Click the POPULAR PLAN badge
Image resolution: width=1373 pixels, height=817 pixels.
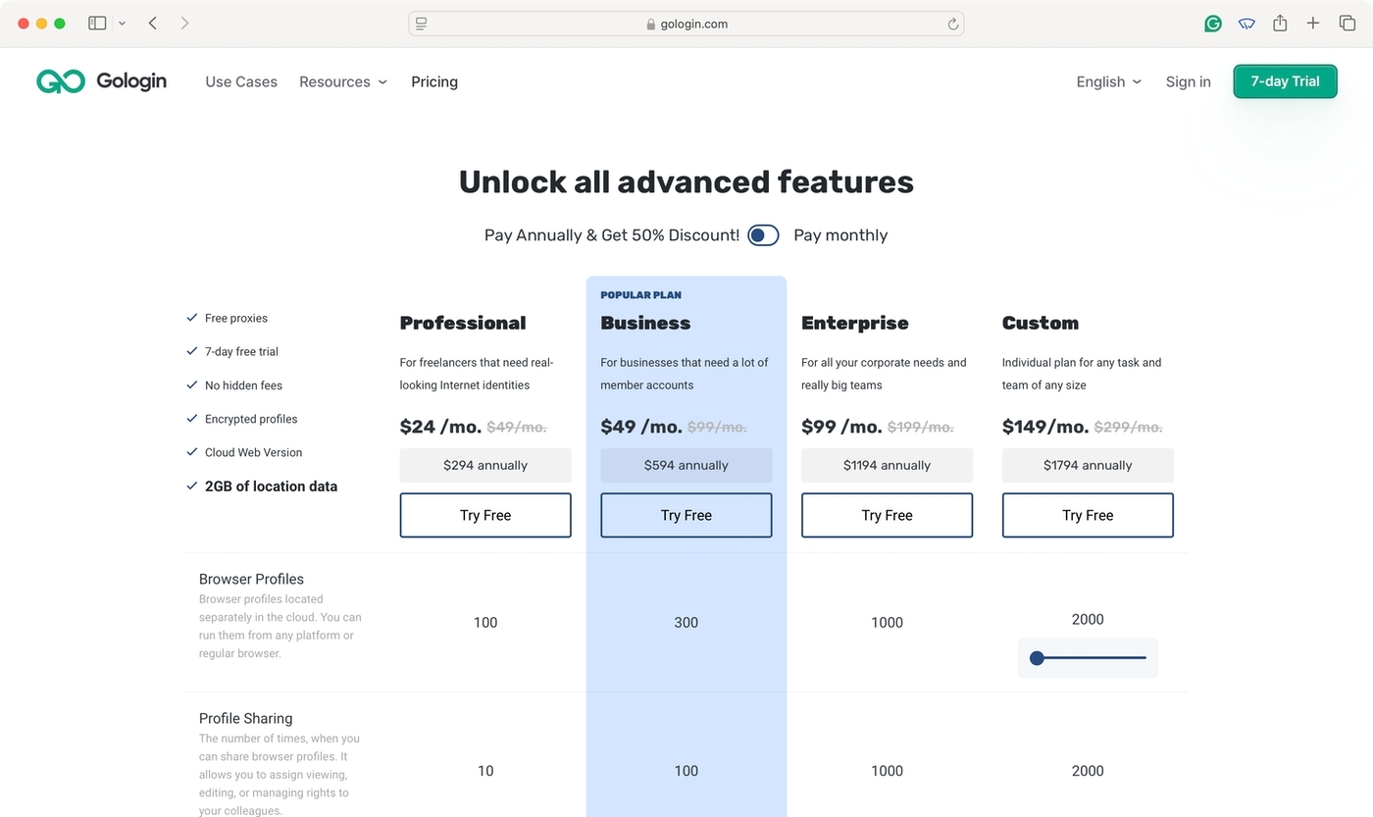click(641, 295)
